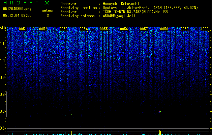
Task: Select location text Ogata-vill. Akita-Pref. JAPAN
Action: click(133, 8)
